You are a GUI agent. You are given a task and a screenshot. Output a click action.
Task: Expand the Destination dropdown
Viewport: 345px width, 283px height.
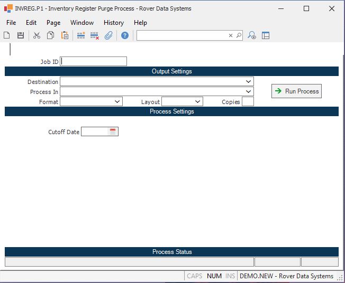click(248, 82)
